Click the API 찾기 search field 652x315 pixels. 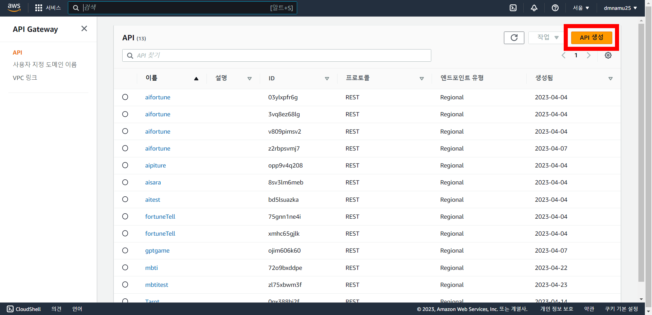(x=277, y=55)
